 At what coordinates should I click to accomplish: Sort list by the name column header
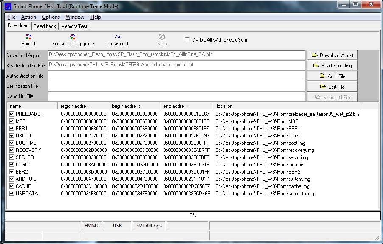click(x=32, y=106)
